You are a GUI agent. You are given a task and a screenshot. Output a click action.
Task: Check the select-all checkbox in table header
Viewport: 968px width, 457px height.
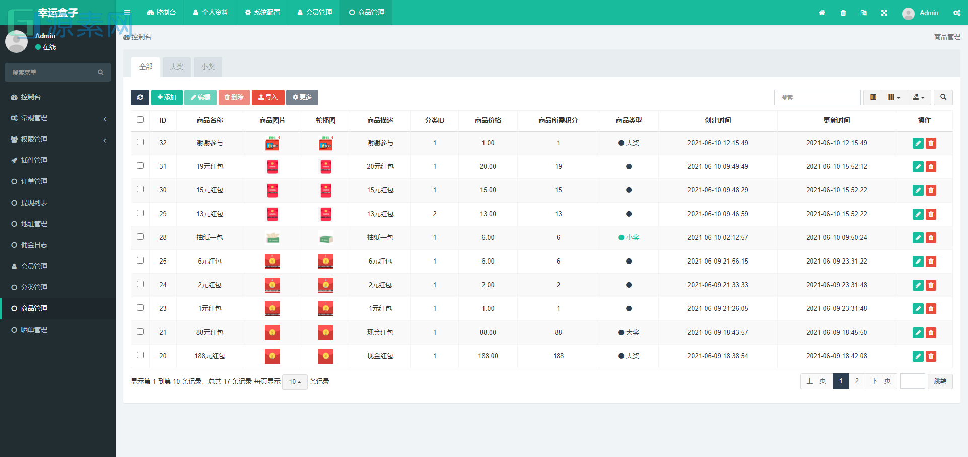[141, 120]
